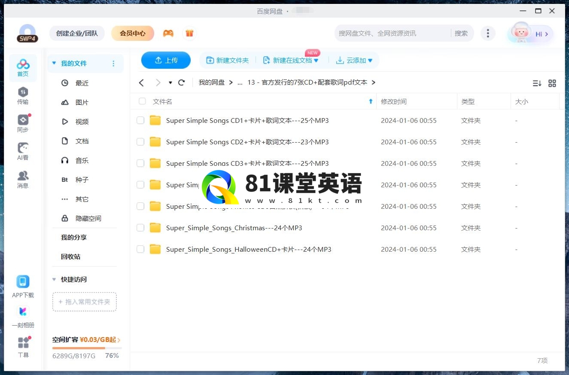569x375 pixels.
Task: Click the sort arrow in 文件名 column header
Action: point(371,101)
